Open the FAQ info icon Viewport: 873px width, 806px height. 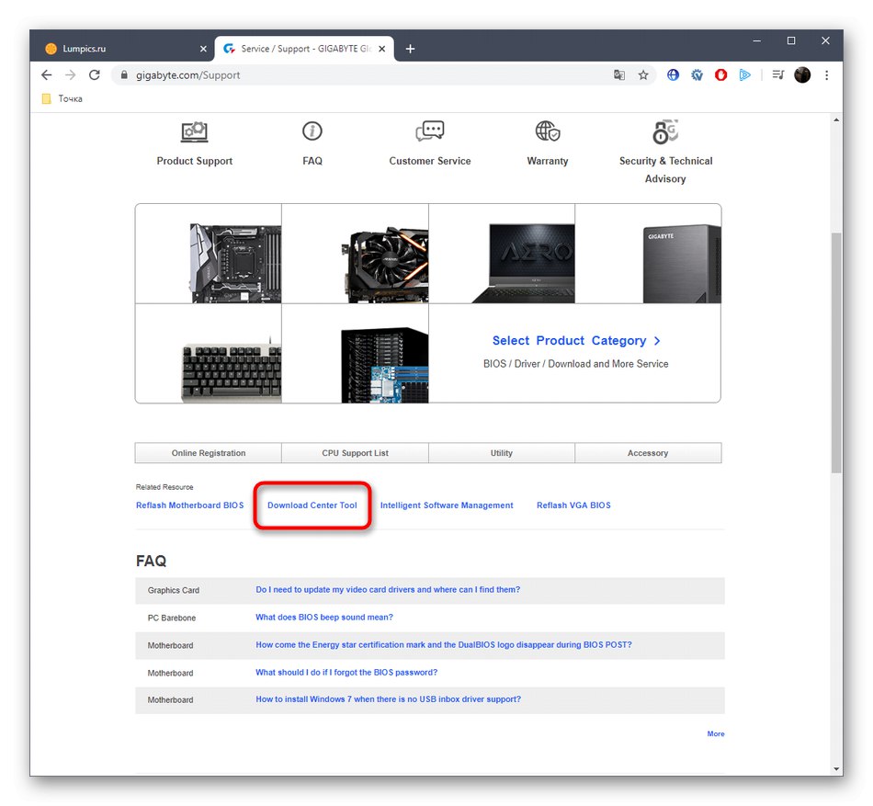click(312, 131)
